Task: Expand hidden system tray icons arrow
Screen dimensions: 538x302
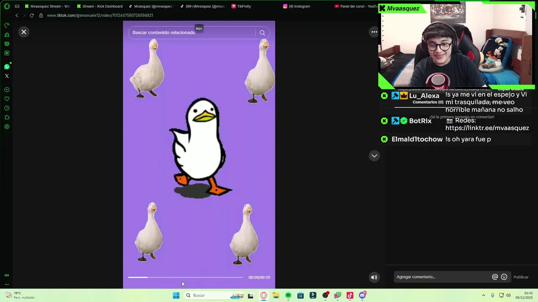Action: pos(483,295)
